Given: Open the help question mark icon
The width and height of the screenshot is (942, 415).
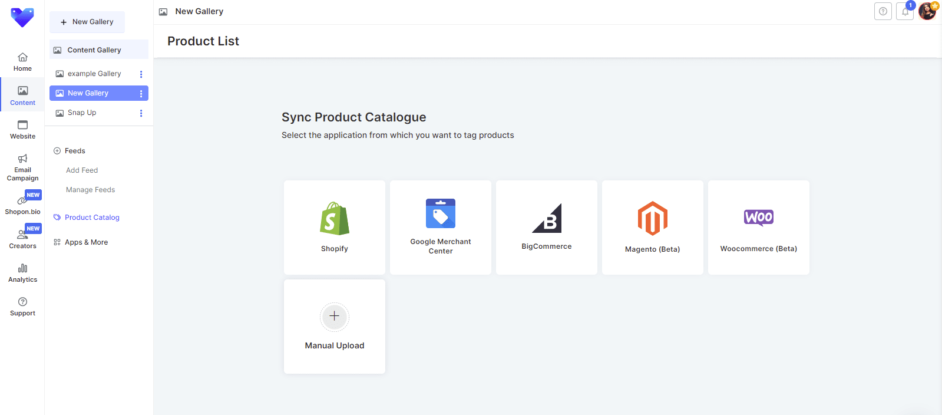Looking at the screenshot, I should (882, 11).
